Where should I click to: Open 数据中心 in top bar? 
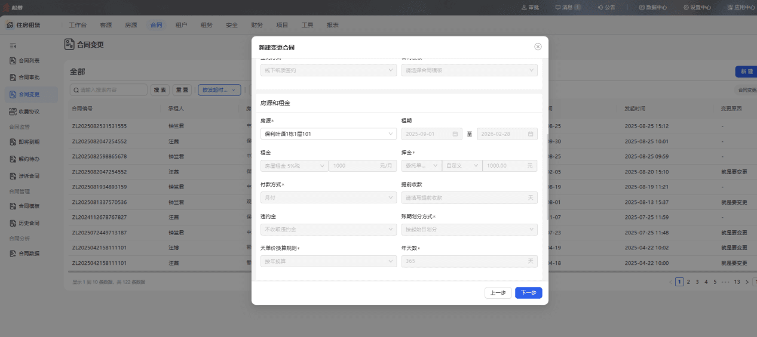(x=653, y=7)
